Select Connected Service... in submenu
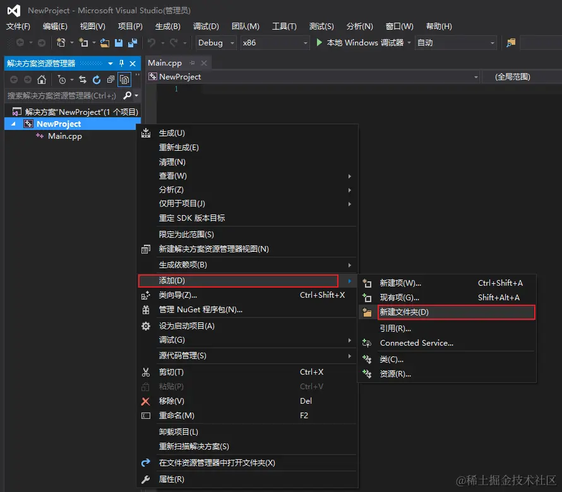The height and width of the screenshot is (492, 562). (447, 343)
